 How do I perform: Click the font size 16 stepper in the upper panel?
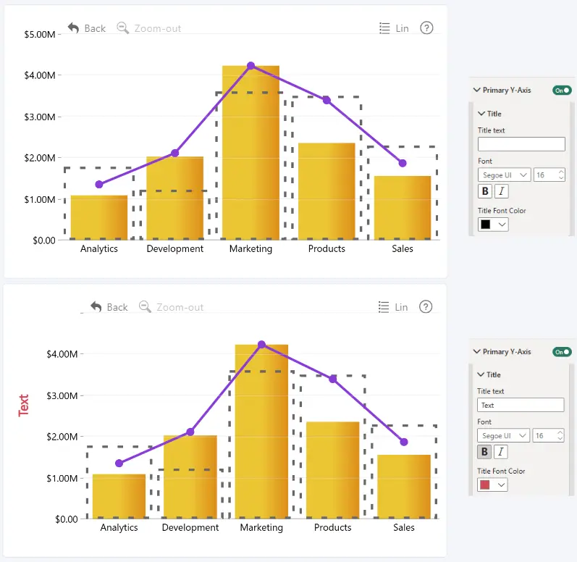click(x=561, y=175)
